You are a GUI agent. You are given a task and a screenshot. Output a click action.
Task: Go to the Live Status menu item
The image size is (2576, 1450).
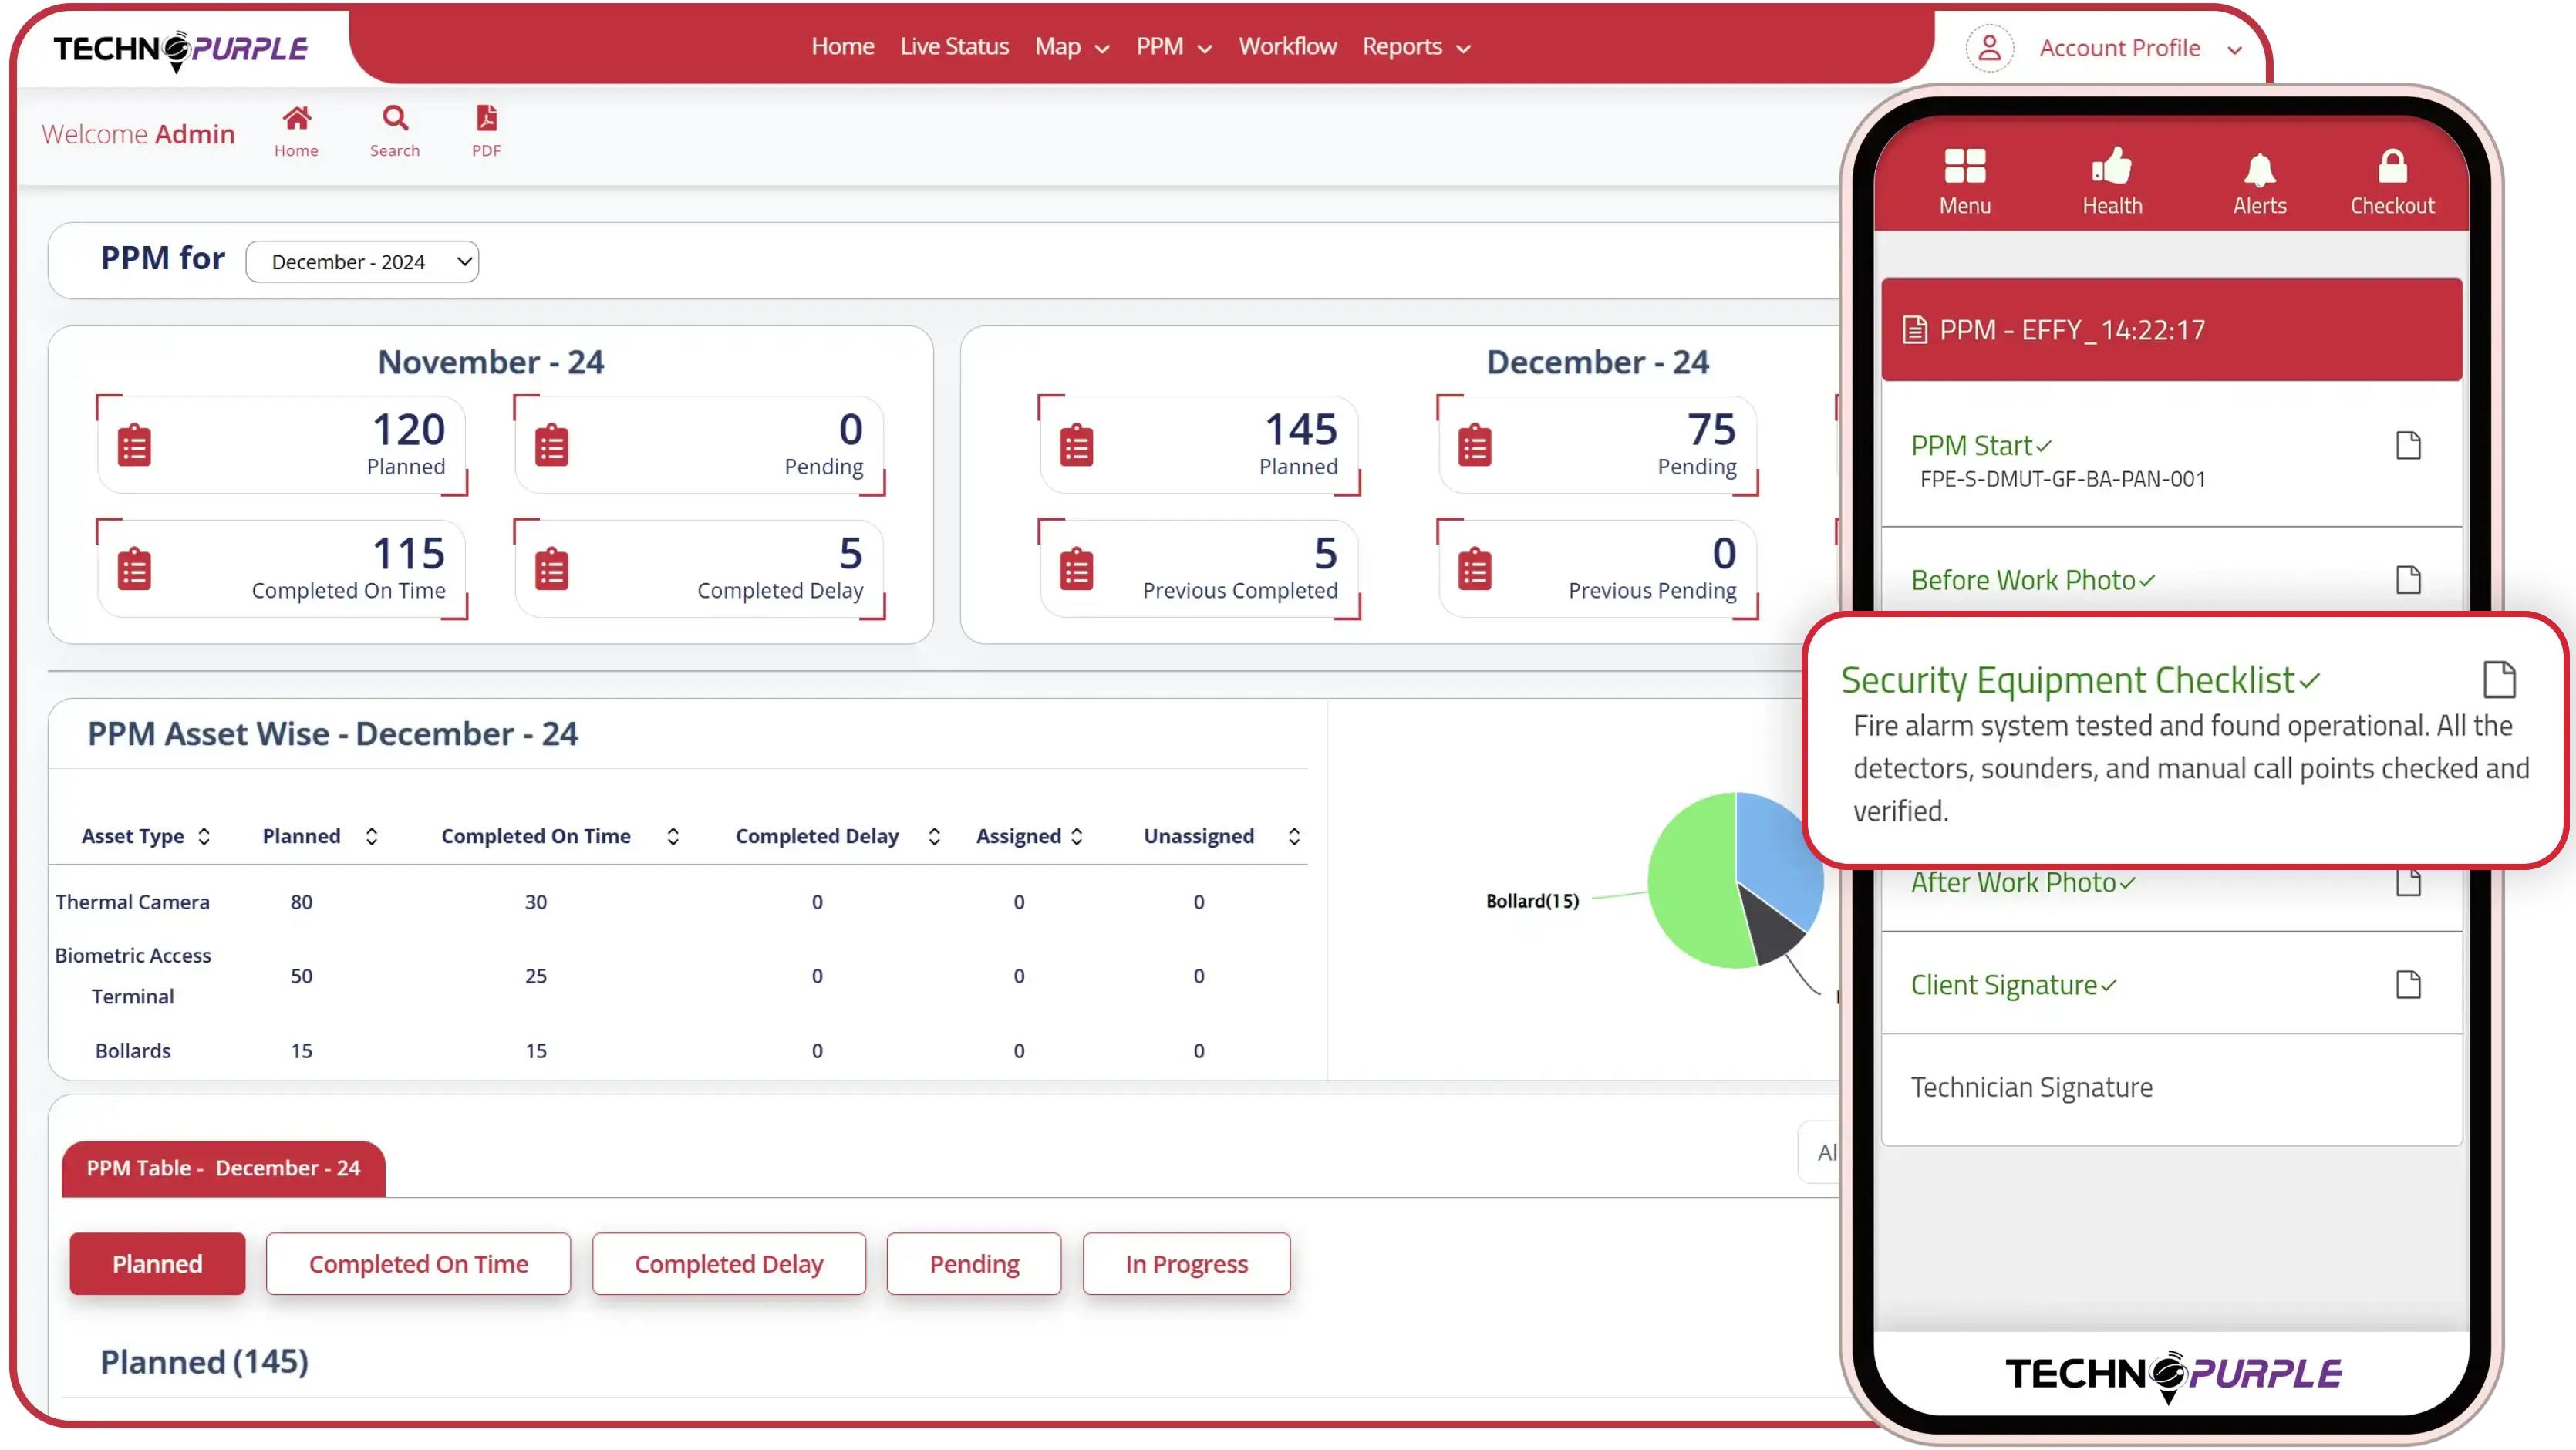click(954, 47)
